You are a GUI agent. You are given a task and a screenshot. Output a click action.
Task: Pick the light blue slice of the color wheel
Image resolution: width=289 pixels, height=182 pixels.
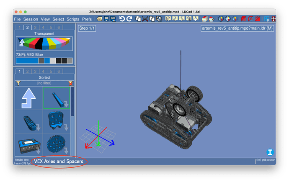57,44
